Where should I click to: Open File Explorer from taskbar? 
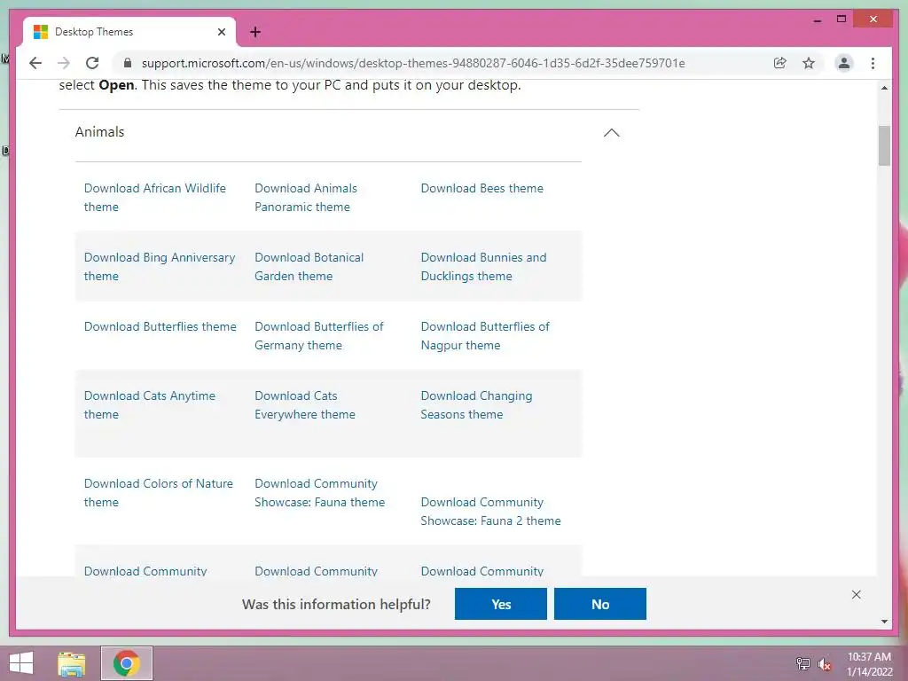click(x=72, y=663)
